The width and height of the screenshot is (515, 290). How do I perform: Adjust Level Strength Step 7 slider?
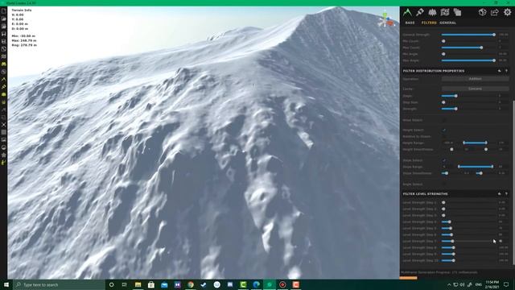coord(468,242)
